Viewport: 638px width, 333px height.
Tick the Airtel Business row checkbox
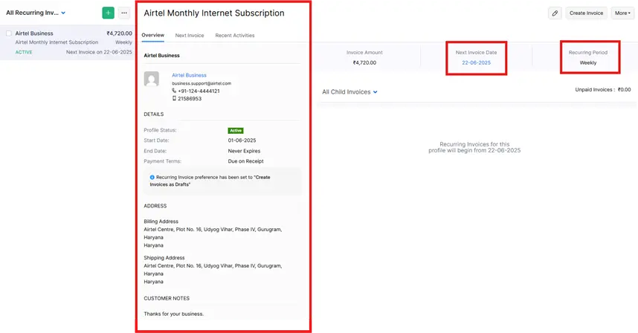pos(9,33)
